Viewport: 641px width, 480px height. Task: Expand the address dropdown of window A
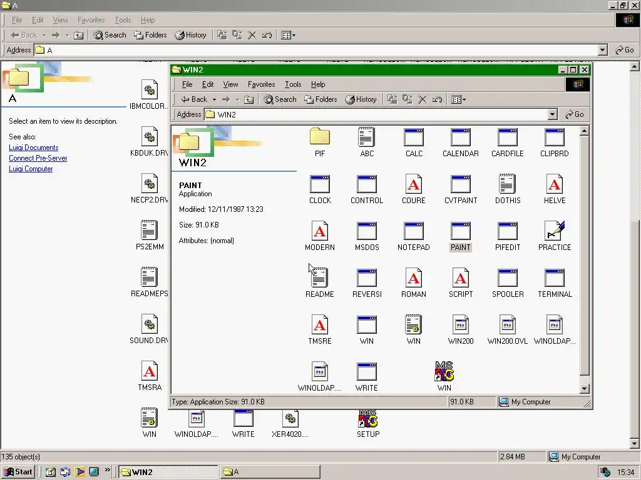(603, 50)
